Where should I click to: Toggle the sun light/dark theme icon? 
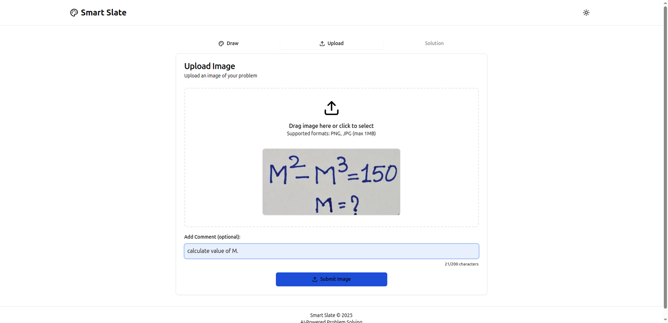click(586, 13)
